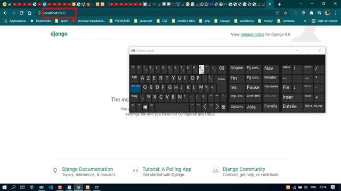The image size is (341, 191).
Task: Switch to Chrome on the taskbar
Action: tap(78, 187)
